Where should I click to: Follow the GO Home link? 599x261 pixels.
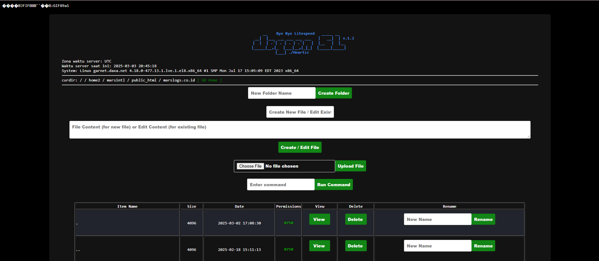click(x=210, y=80)
